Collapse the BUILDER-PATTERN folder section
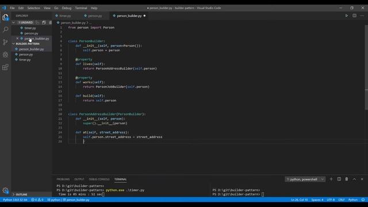Viewport: 368px width, 207px height. [13, 44]
